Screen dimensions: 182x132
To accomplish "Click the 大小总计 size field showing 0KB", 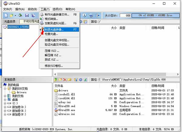I will pyautogui.click(x=125, y=15).
